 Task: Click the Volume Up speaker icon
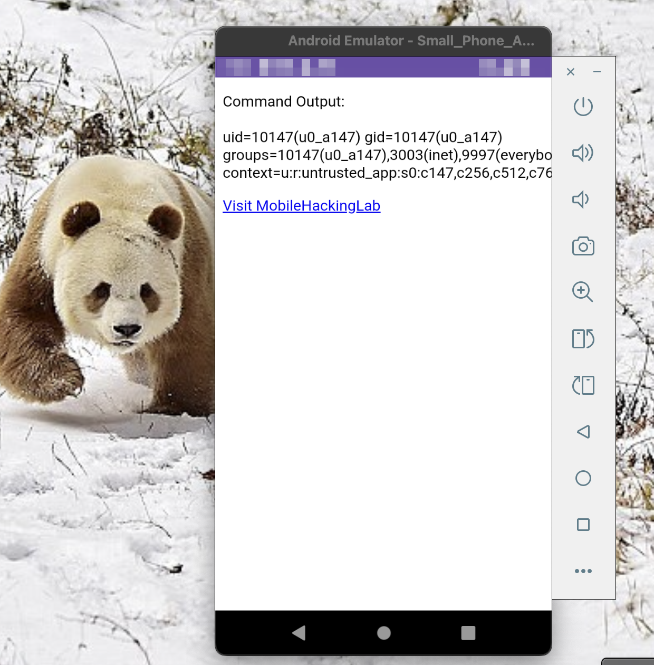coord(583,153)
